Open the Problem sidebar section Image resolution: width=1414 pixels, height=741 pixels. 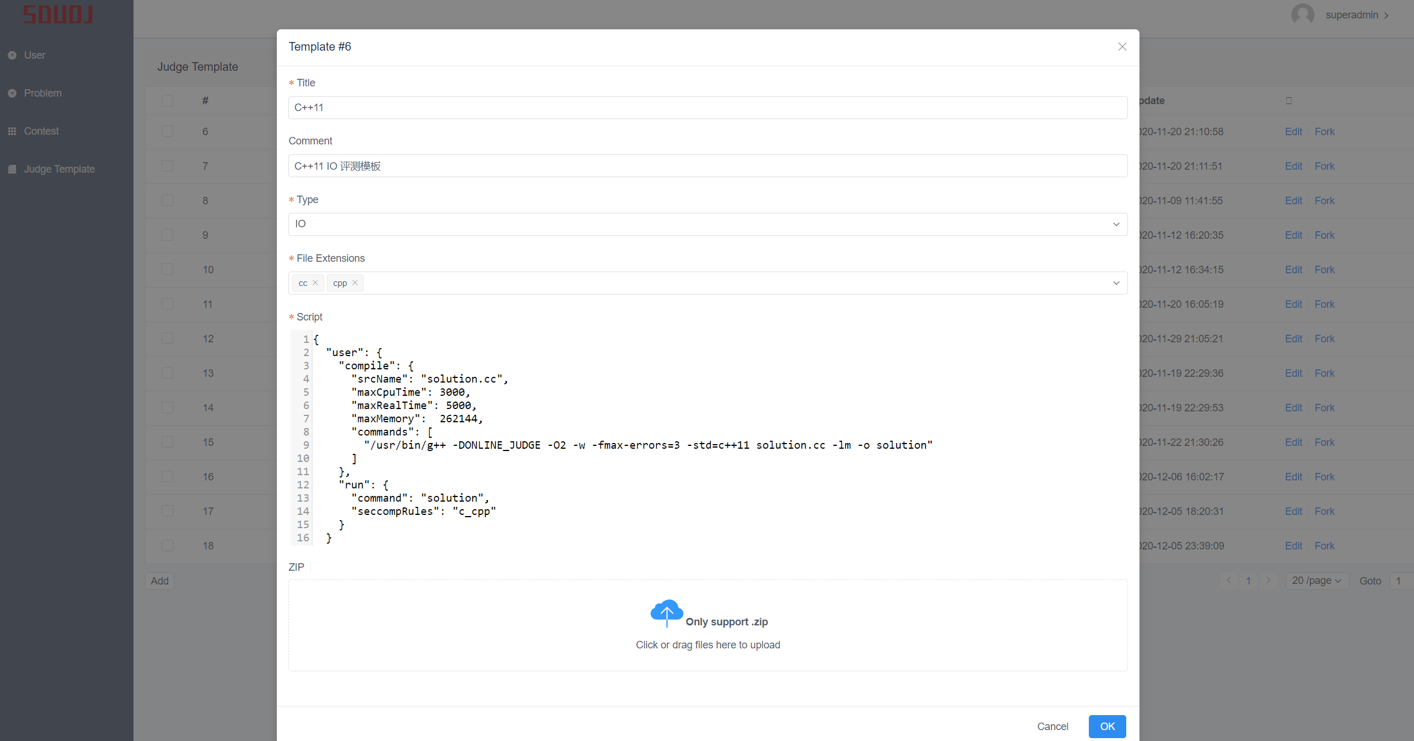[x=43, y=93]
